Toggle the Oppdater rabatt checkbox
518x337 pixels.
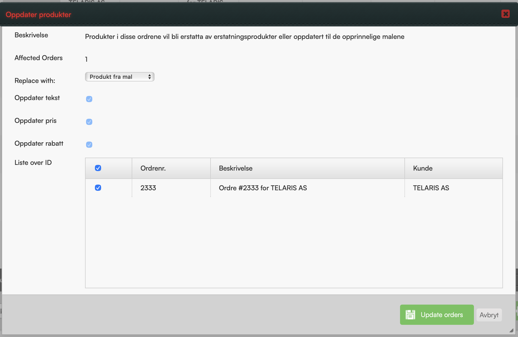pos(89,145)
